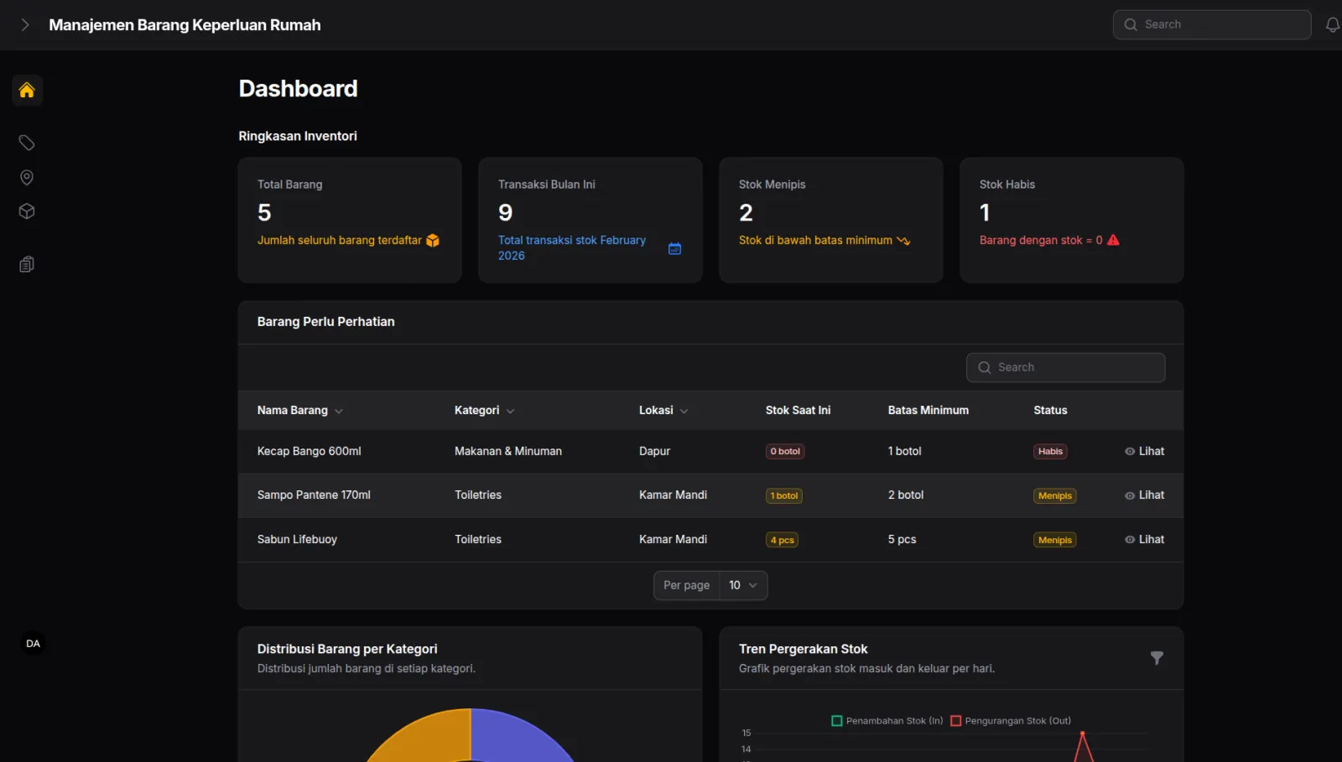Sort by Lokasi column header
This screenshot has width=1342, height=762.
pyautogui.click(x=663, y=411)
